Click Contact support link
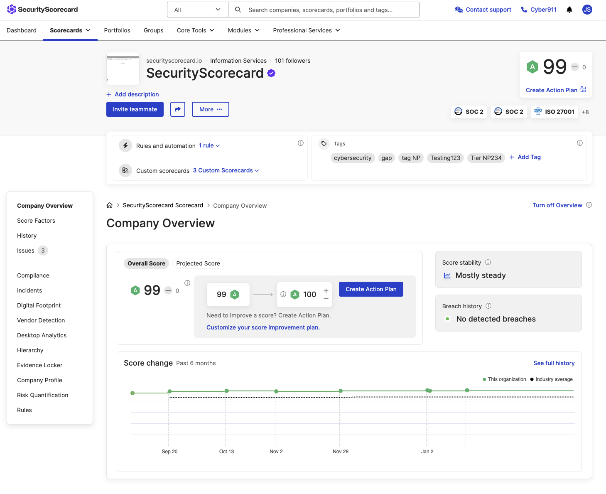The image size is (606, 494). click(x=483, y=10)
